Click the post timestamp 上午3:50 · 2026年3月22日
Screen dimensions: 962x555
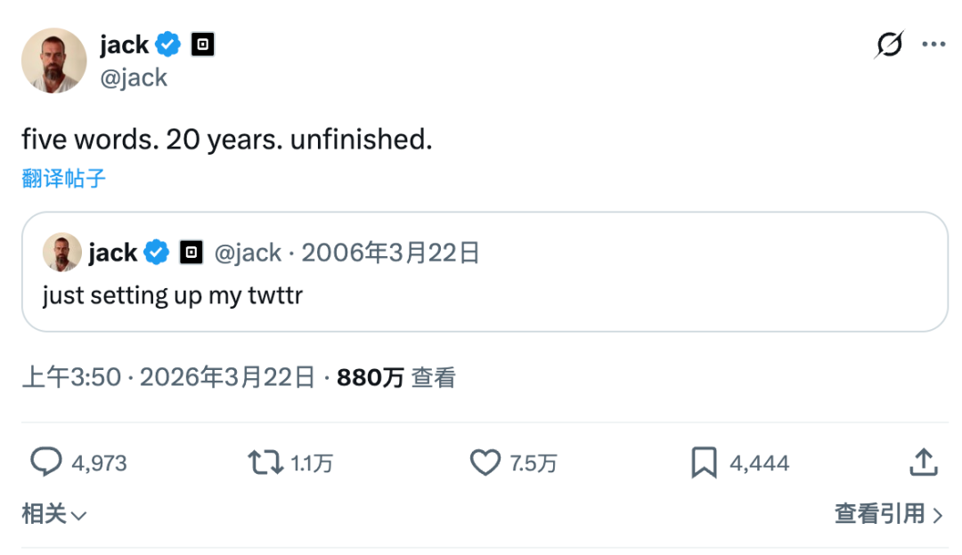(168, 377)
